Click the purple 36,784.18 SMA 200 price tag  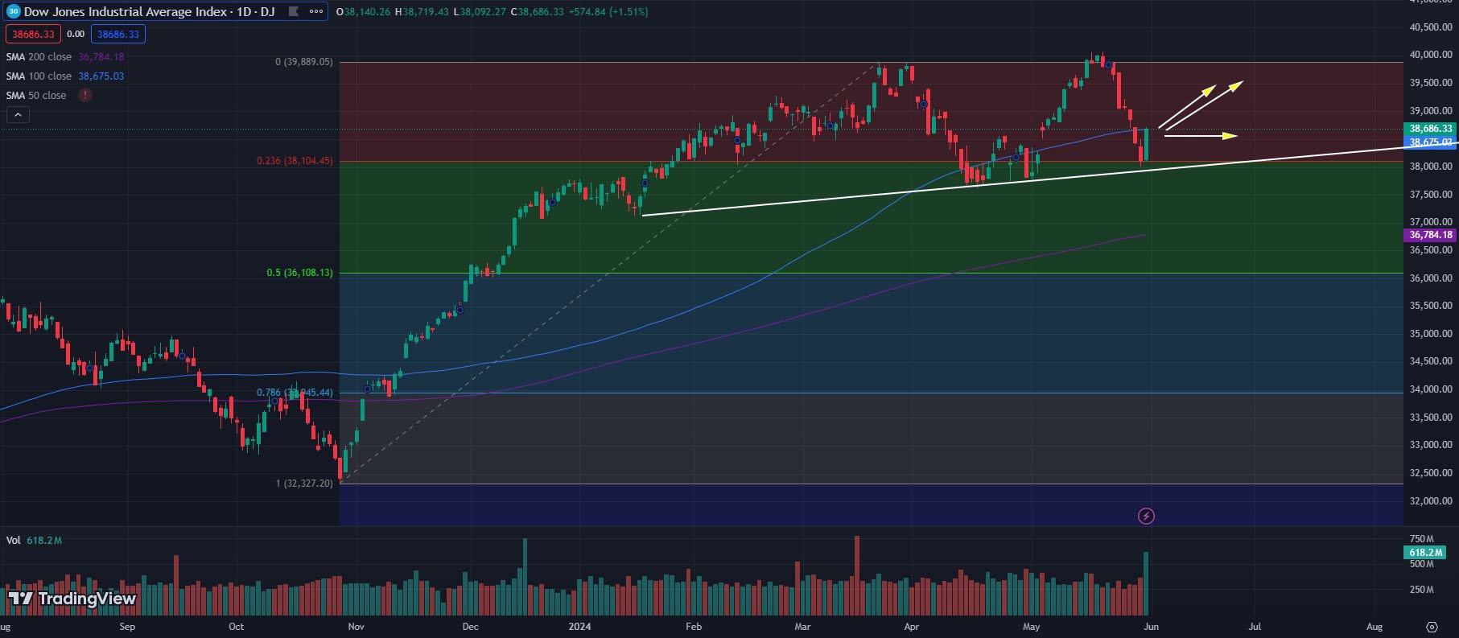click(1430, 236)
